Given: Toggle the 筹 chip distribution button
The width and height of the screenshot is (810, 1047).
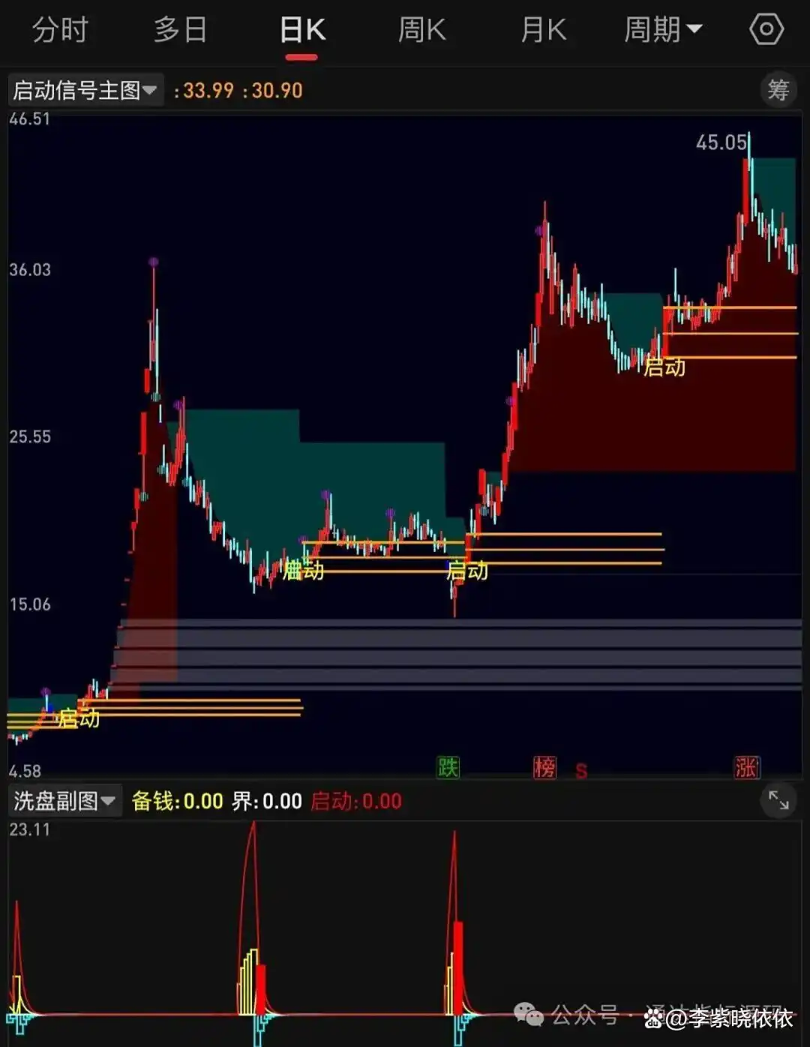Looking at the screenshot, I should (778, 90).
